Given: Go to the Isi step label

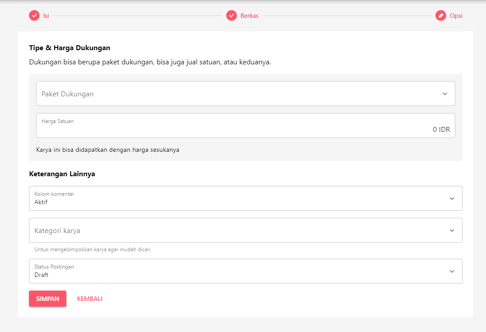Looking at the screenshot, I should pyautogui.click(x=46, y=16).
